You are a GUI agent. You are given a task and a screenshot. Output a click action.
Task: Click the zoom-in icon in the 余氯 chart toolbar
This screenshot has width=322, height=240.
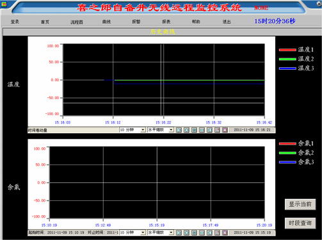point(186,233)
